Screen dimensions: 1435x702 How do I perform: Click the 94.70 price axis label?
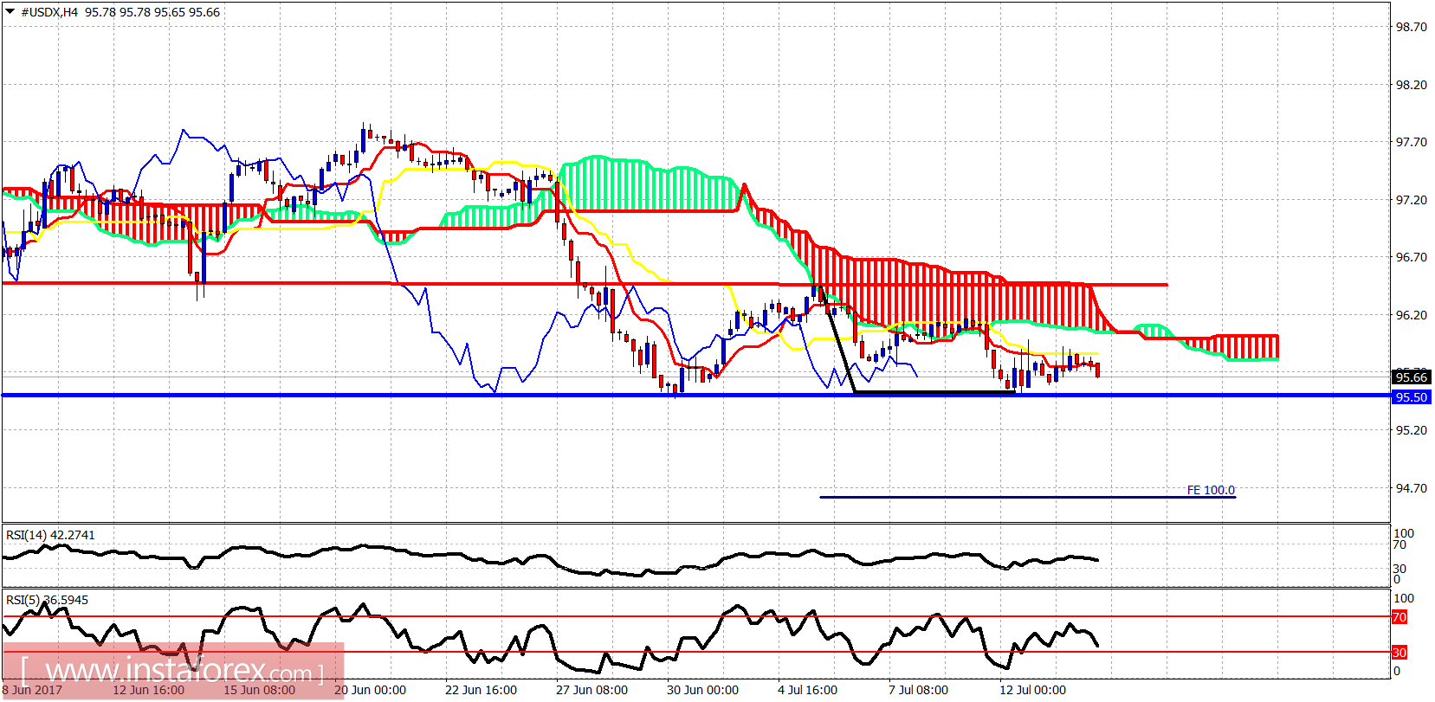1411,488
